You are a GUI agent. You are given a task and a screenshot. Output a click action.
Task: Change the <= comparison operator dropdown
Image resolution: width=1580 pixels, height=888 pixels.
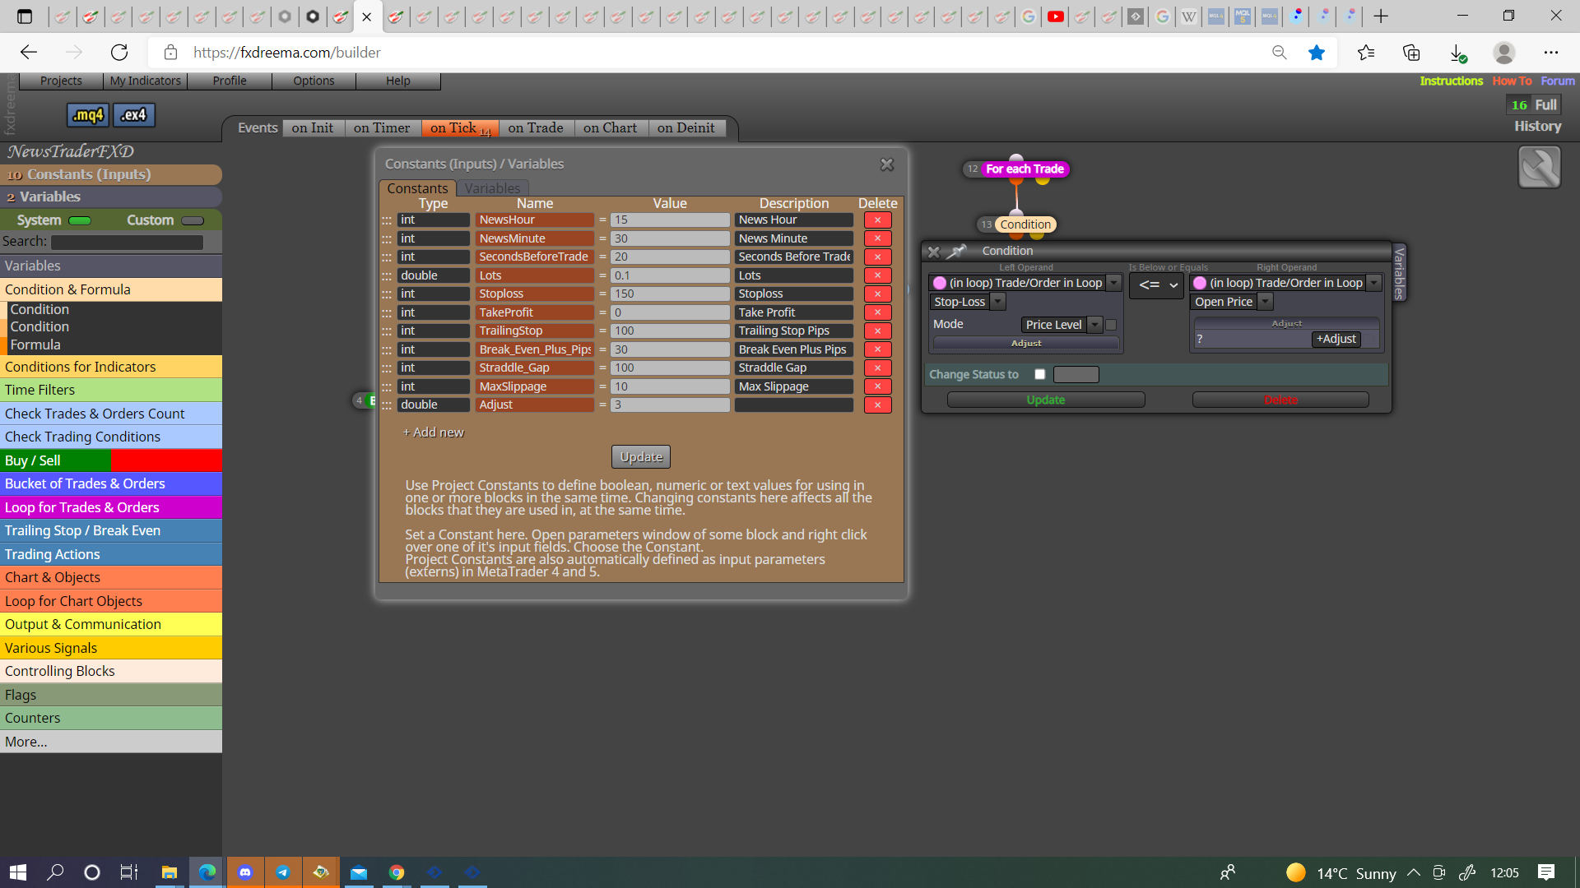tap(1157, 285)
